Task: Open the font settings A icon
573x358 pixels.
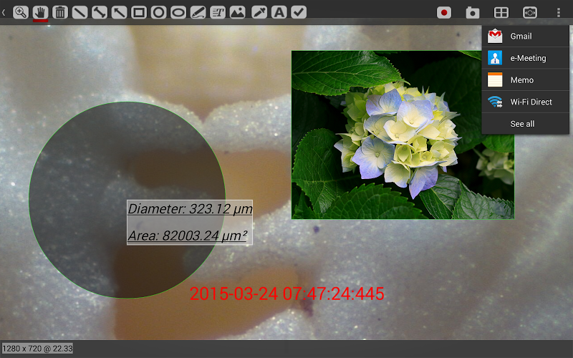Action: tap(279, 12)
